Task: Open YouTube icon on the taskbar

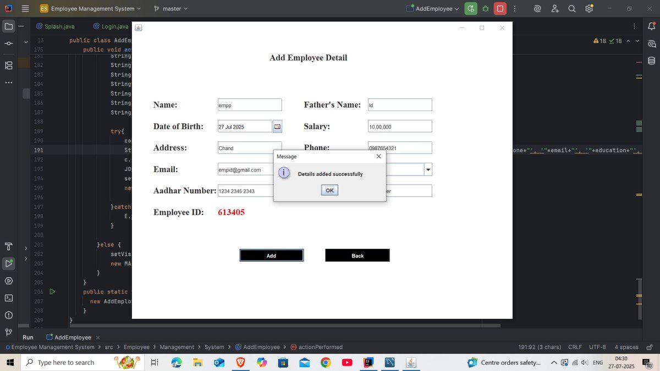Action: coord(347,363)
